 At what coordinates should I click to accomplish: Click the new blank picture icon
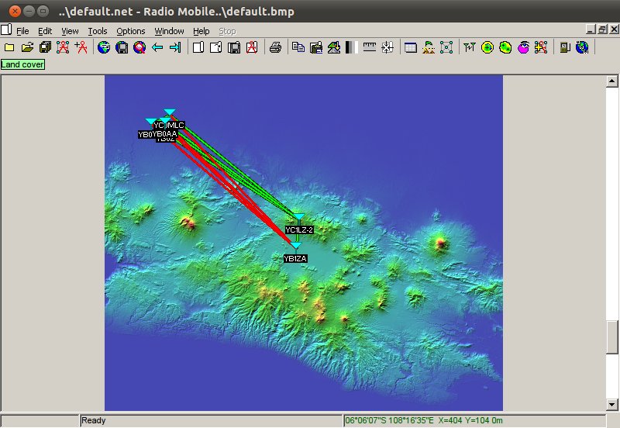point(198,47)
